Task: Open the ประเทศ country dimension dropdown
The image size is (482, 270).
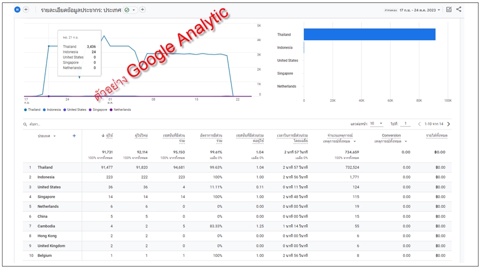Action: [x=47, y=136]
